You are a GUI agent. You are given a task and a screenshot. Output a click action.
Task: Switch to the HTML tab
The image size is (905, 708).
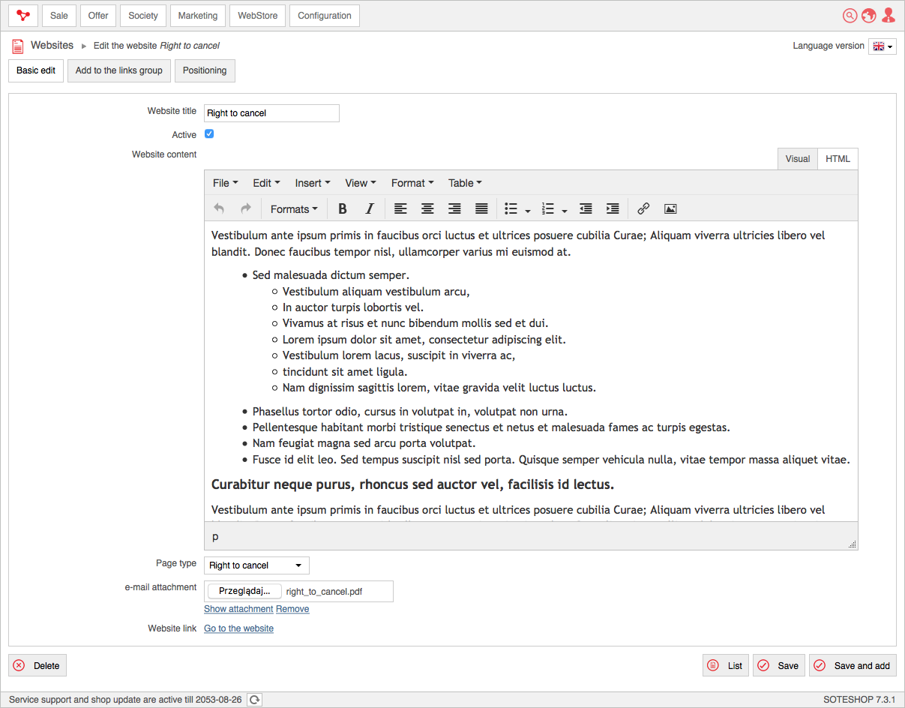click(x=838, y=159)
